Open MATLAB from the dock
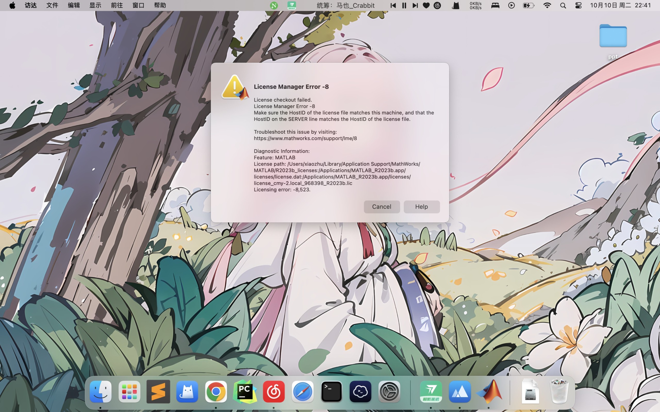The height and width of the screenshot is (412, 660). pos(489,392)
